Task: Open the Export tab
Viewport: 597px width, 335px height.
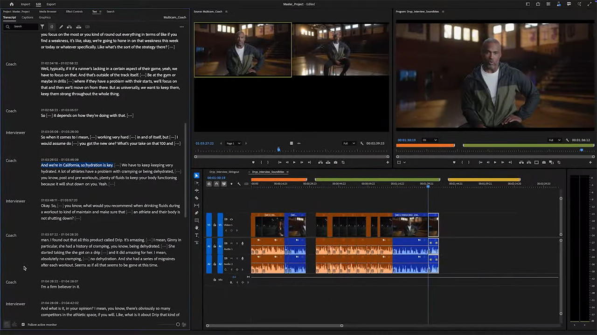Action: (51, 4)
